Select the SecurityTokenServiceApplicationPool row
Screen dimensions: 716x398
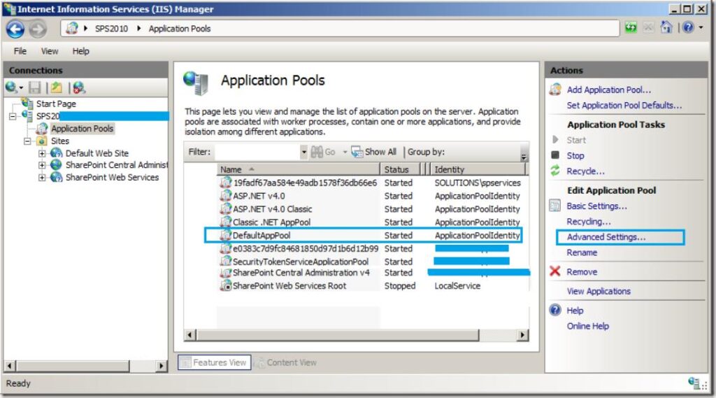[301, 262]
